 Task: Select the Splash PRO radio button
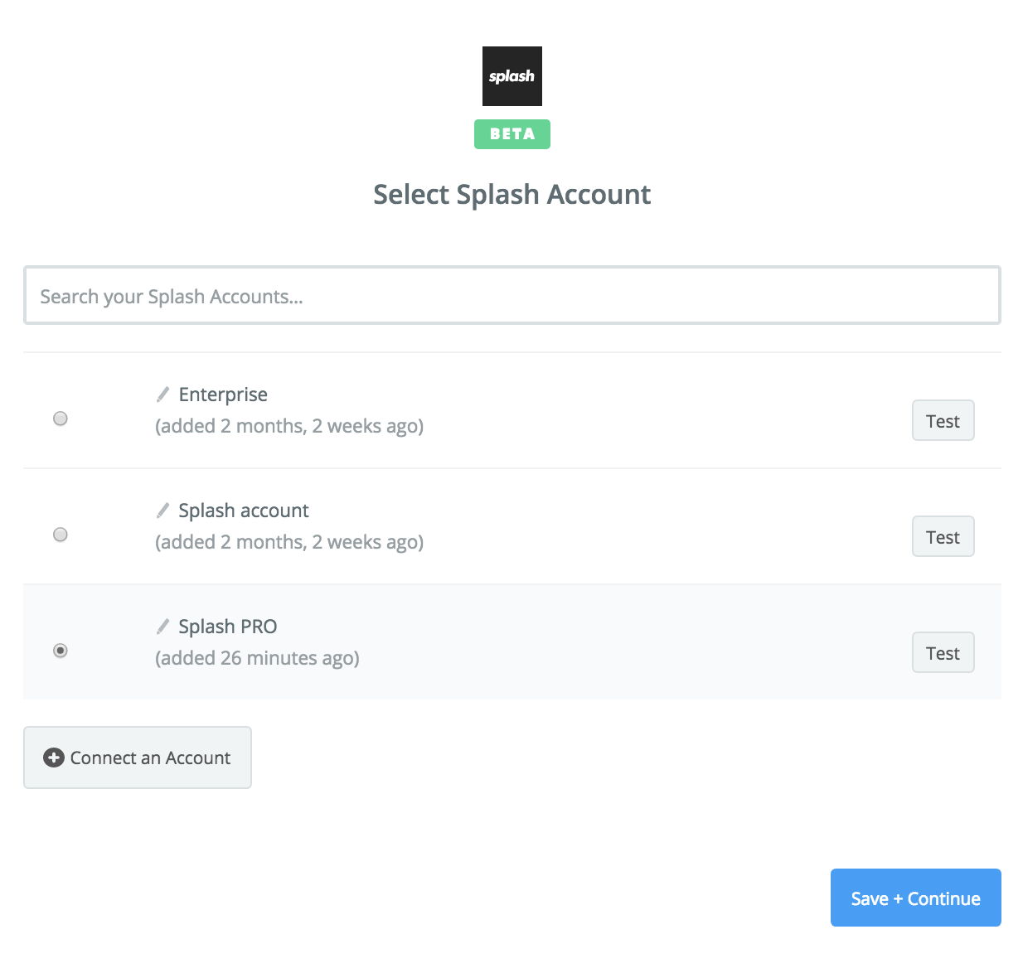[x=61, y=651]
